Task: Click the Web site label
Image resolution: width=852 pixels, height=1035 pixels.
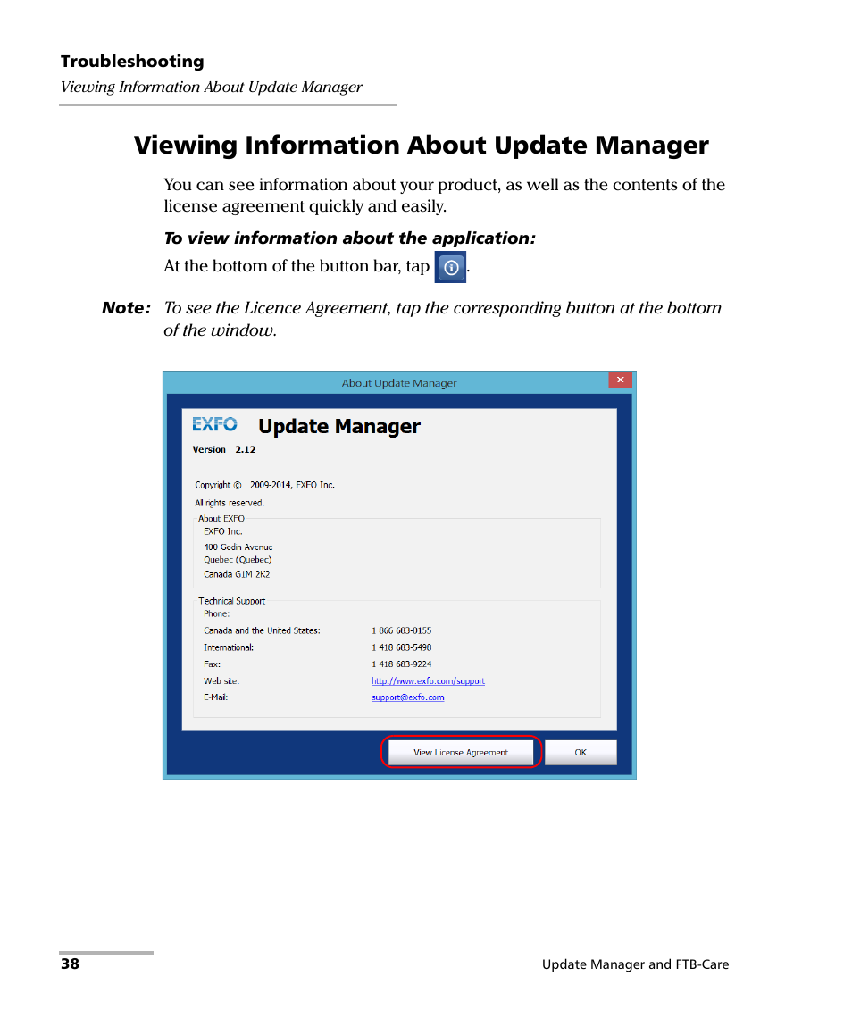Action: tap(221, 680)
